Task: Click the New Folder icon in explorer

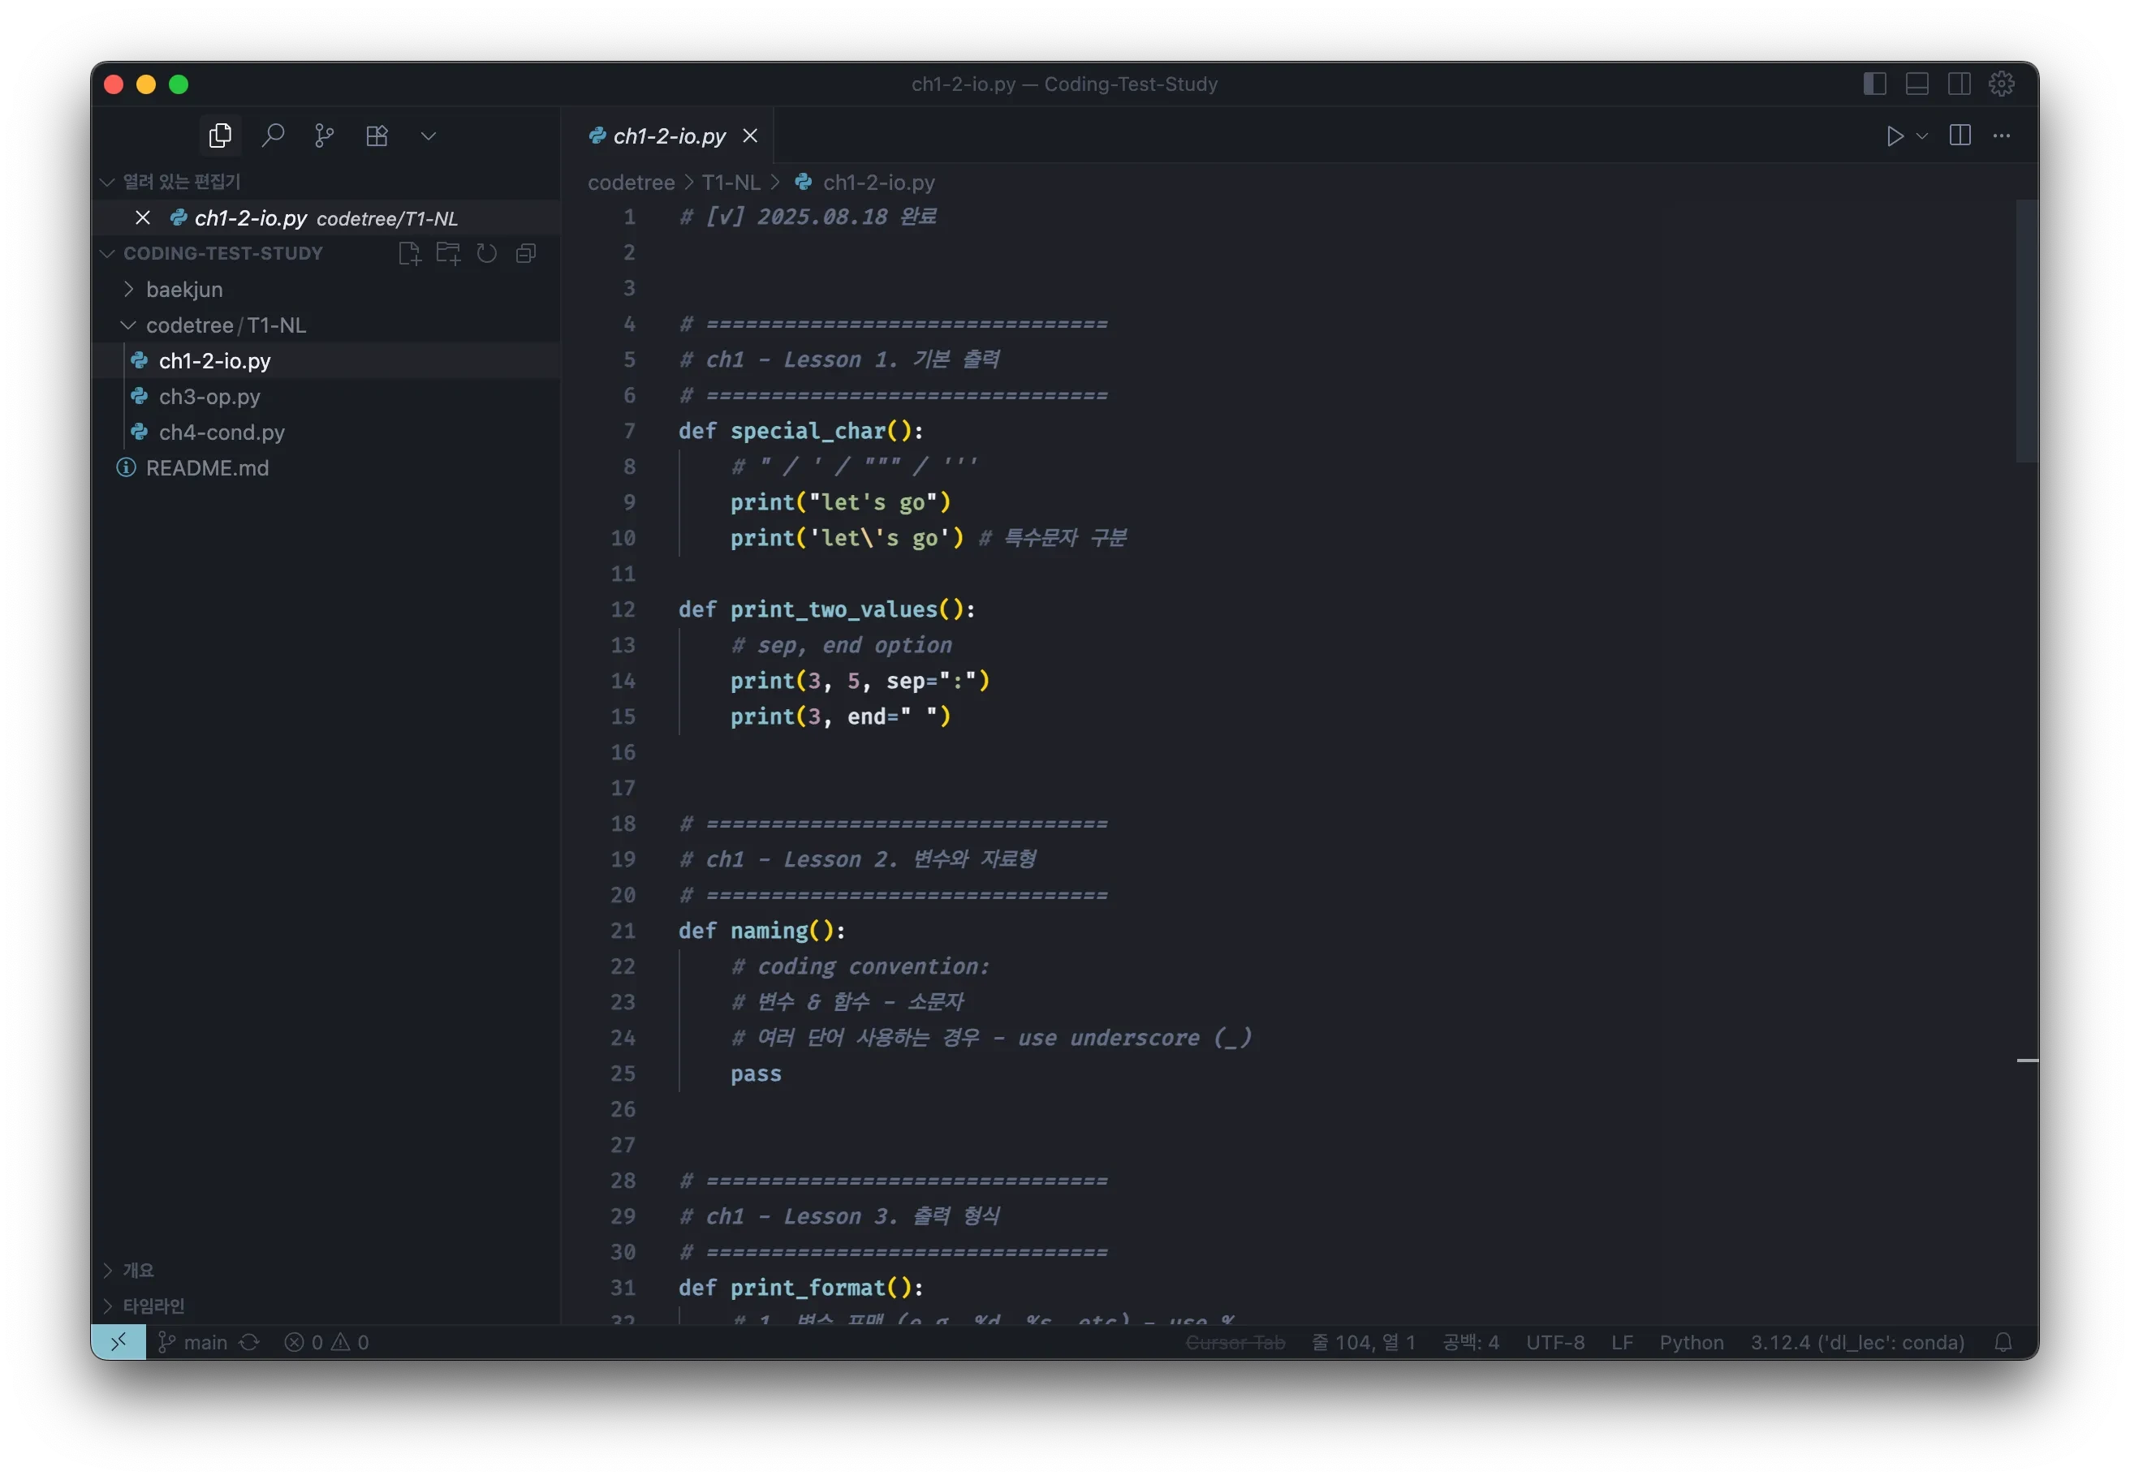Action: pyautogui.click(x=448, y=253)
